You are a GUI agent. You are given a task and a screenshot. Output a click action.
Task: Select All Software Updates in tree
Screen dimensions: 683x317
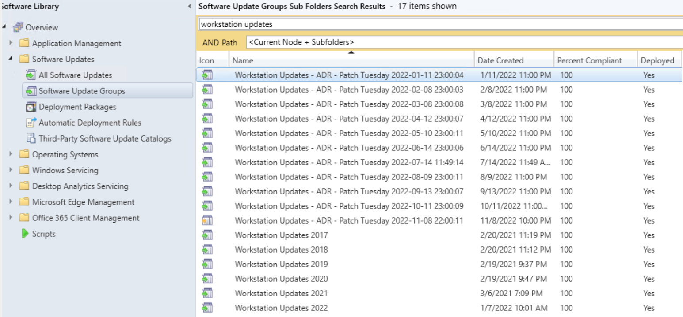[x=75, y=75]
